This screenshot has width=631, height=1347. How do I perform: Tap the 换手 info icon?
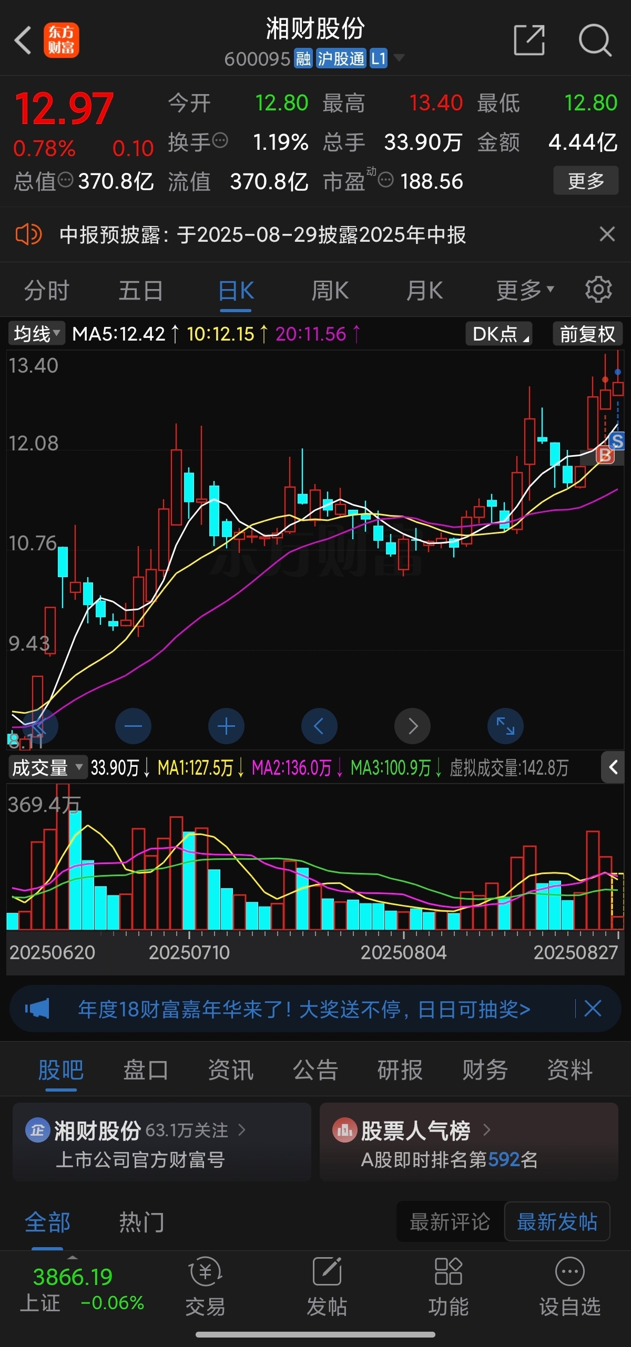[x=220, y=140]
